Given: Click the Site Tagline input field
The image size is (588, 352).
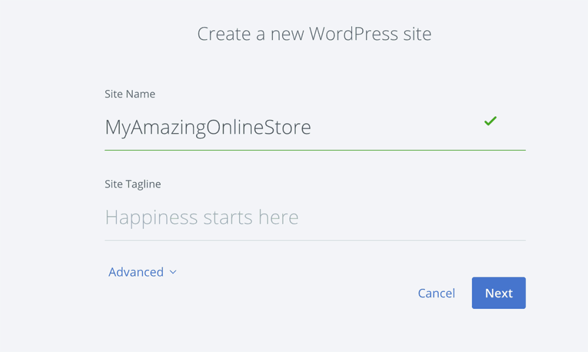Looking at the screenshot, I should [315, 217].
